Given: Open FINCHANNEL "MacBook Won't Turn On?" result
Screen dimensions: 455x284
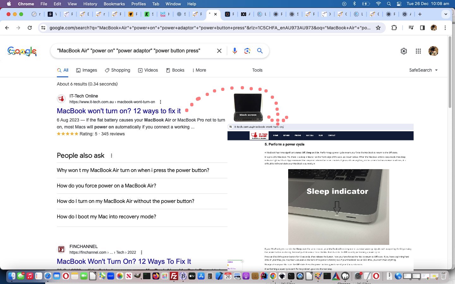Looking at the screenshot, I should pyautogui.click(x=124, y=262).
